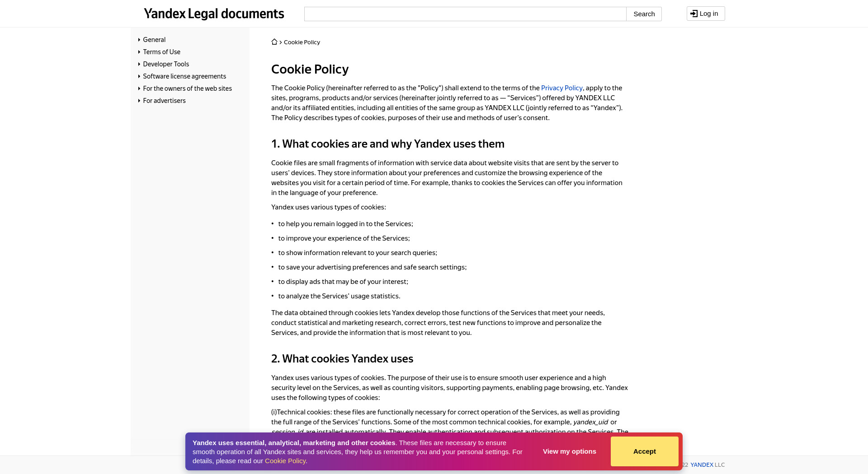Select For advertisers in the sidebar
Image resolution: width=868 pixels, height=474 pixels.
click(x=164, y=101)
